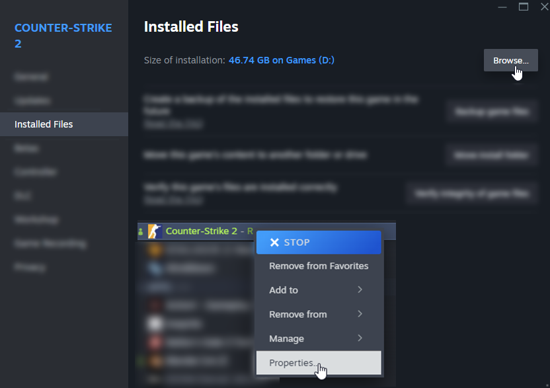This screenshot has width=550, height=388.
Task: Open the Manage submenu
Action: coord(319,338)
